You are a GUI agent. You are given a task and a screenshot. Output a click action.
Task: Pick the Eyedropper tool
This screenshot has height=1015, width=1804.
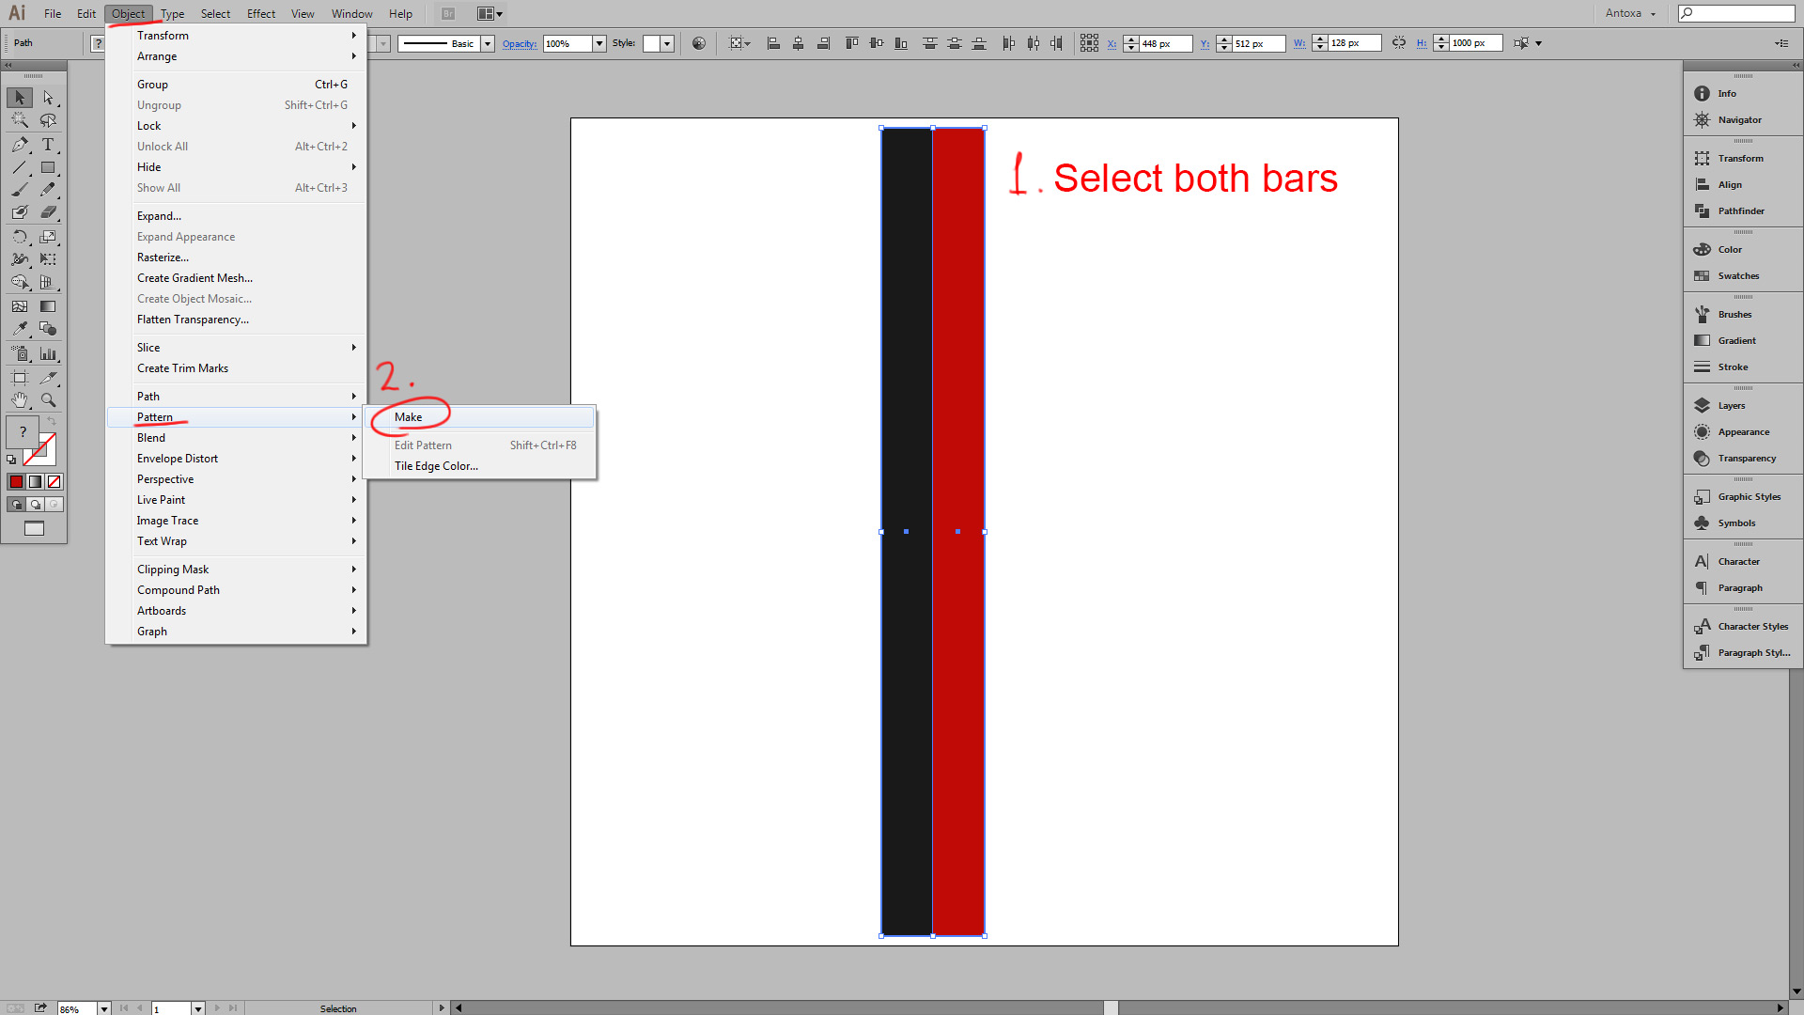[x=20, y=329]
